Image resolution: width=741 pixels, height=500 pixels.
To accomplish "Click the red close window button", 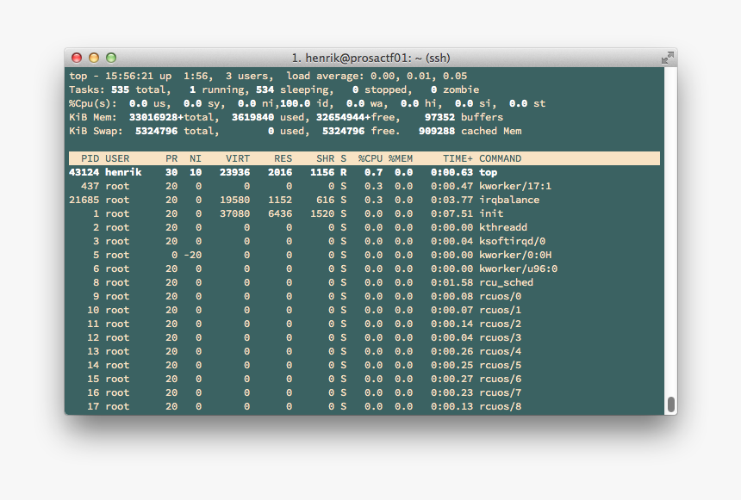I will [x=77, y=58].
